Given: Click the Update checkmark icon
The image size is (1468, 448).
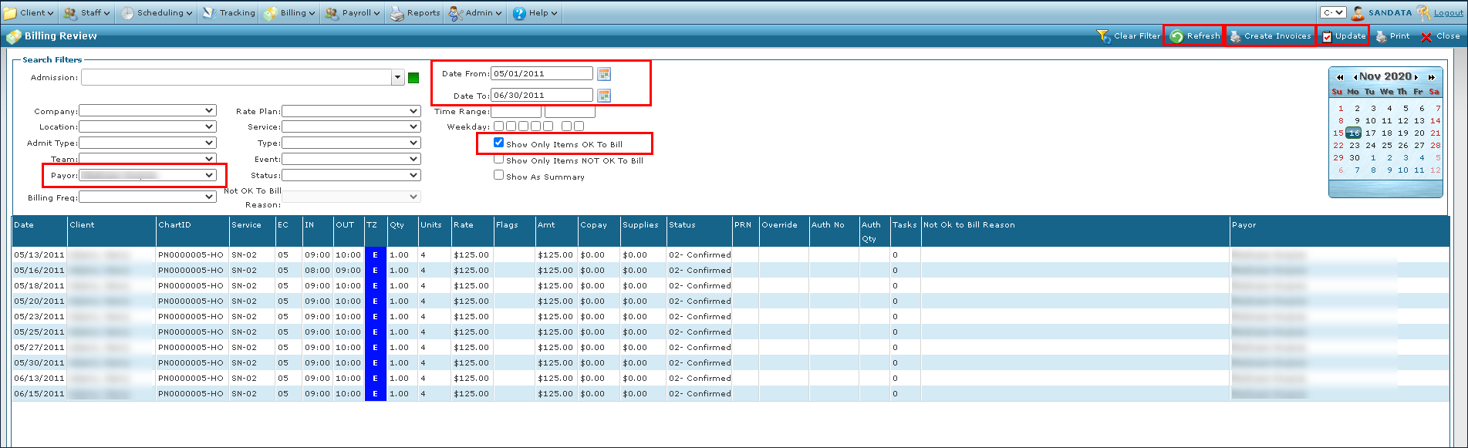Looking at the screenshot, I should (1327, 36).
